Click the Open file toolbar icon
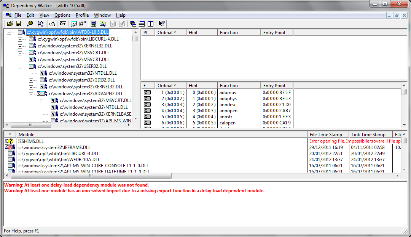The image size is (411, 237). 10,24
